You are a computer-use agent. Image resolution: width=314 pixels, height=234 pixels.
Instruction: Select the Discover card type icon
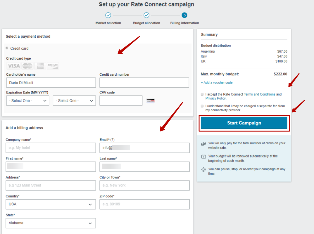point(53,66)
